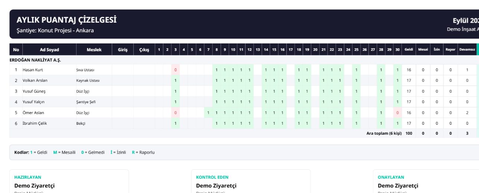Click the 'Rapor' column header
479x193 pixels.
450,50
